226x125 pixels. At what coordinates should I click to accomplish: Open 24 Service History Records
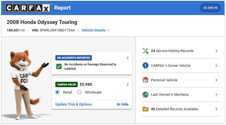pos(172,51)
